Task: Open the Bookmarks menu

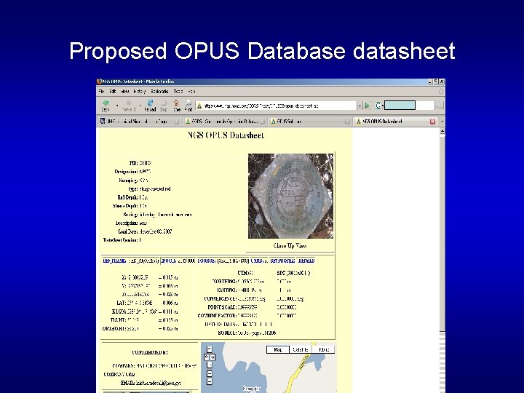Action: tap(159, 91)
